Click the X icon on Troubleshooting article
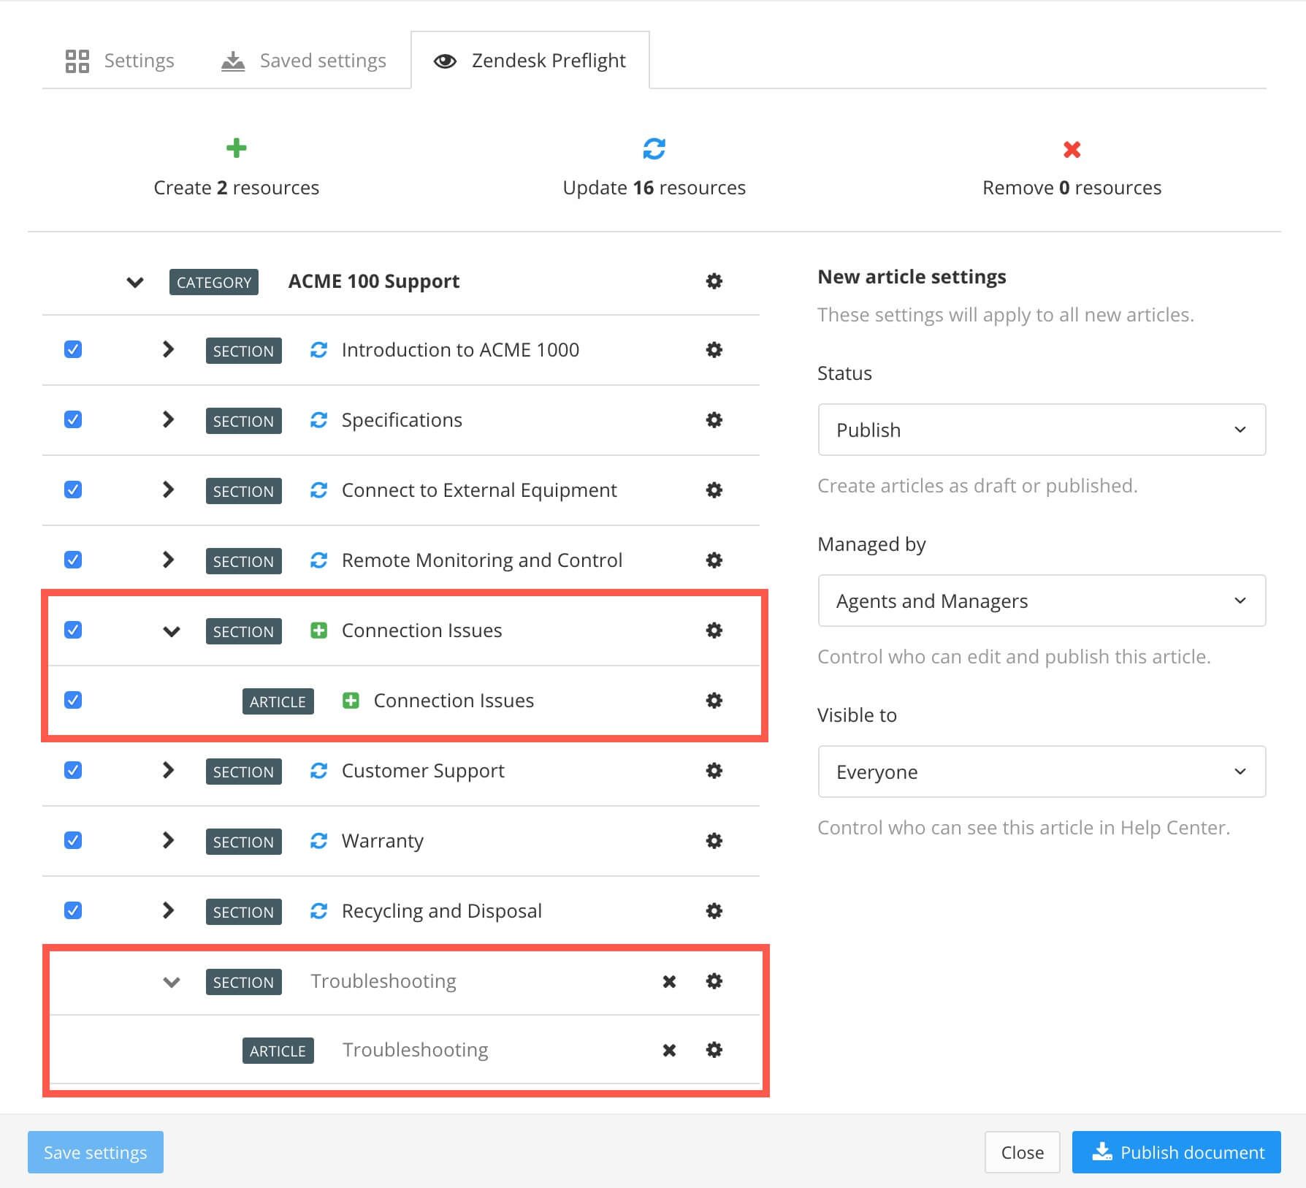1306x1188 pixels. [668, 1050]
